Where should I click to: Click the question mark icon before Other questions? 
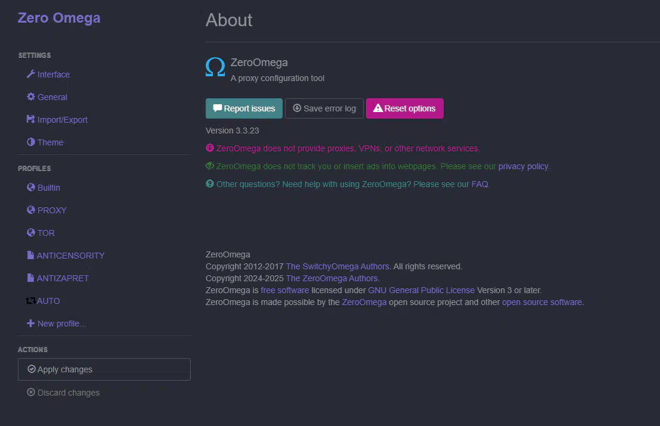[x=210, y=184]
